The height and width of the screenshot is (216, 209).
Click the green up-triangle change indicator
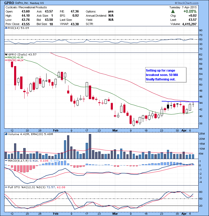(173, 11)
